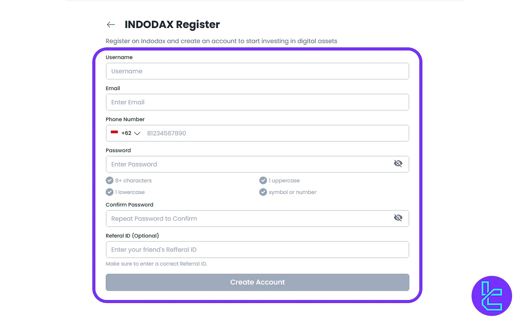
Task: Select the Repeat Password to Confirm field
Action: [248, 219]
